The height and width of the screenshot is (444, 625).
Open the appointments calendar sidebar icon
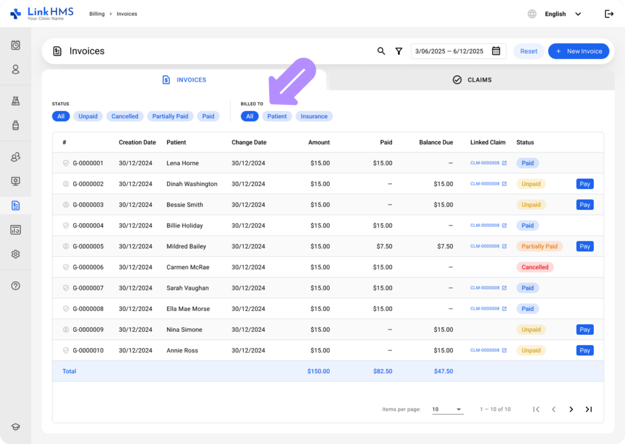coord(15,45)
